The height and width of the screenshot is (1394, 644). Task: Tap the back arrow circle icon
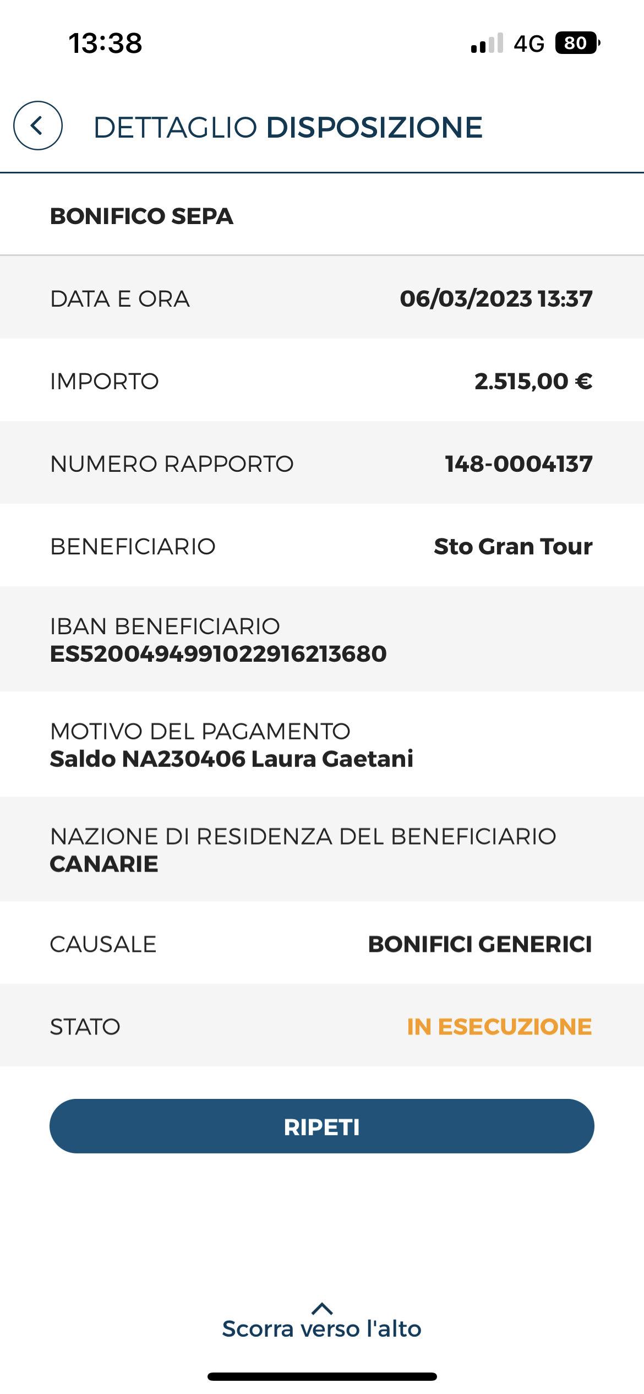(37, 126)
